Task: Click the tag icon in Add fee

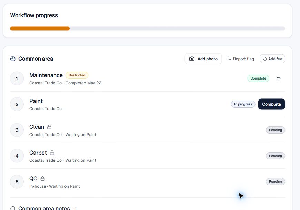Action: 264,59
